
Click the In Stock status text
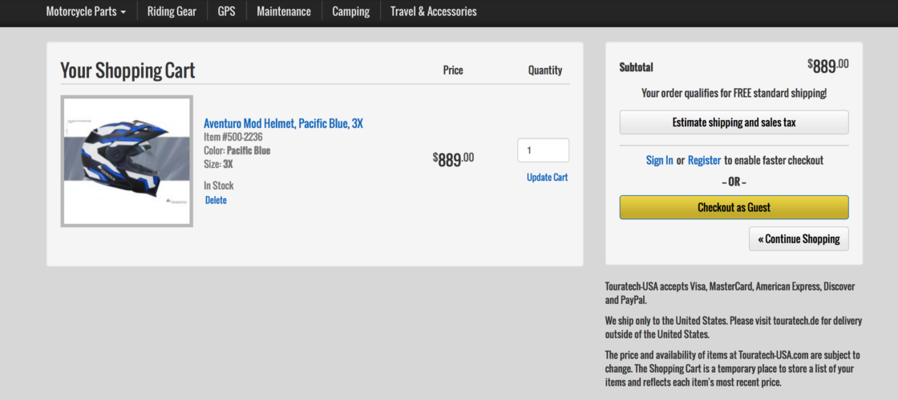(219, 186)
